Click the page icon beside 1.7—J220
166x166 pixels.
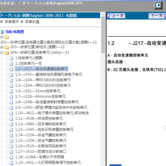point(11,97)
